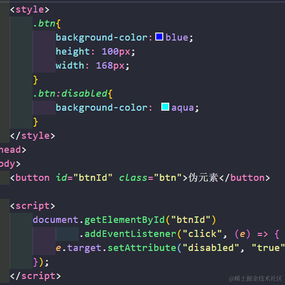Image resolution: width=285 pixels, height=285 pixels.
Task: Click background-color property in .btn rule
Action: click(102, 38)
